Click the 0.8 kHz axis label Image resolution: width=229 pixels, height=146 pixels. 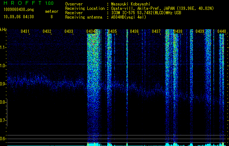click(3, 102)
